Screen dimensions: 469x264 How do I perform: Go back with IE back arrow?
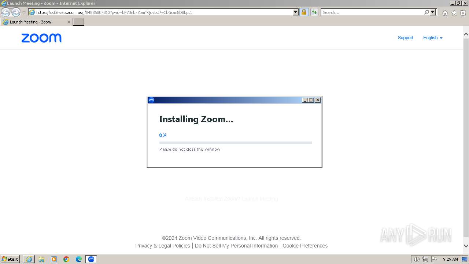5,12
